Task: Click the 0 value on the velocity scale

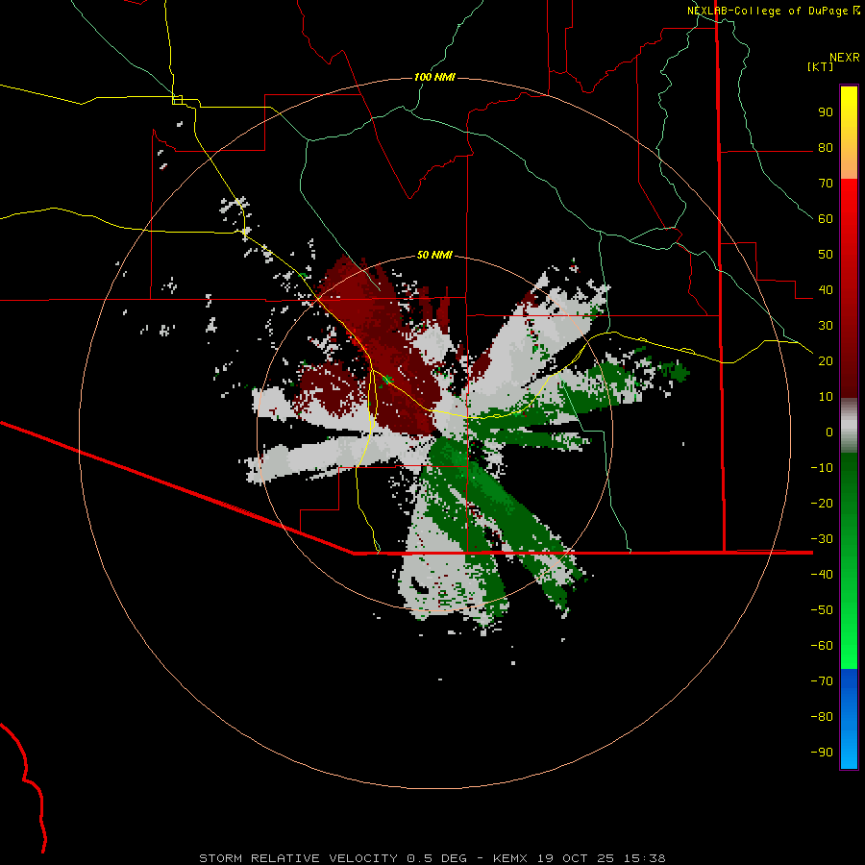Action: [829, 432]
